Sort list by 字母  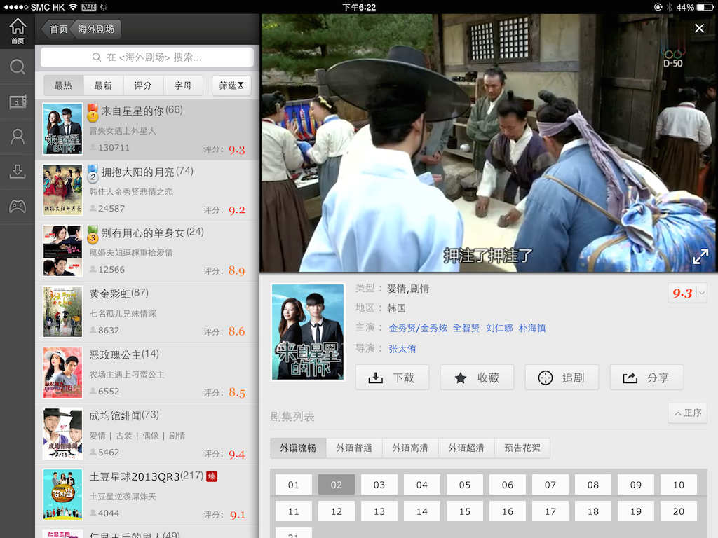(183, 85)
